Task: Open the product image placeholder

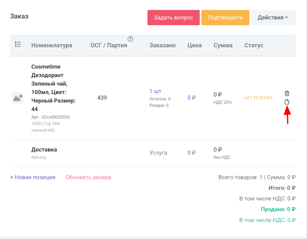Action: pyautogui.click(x=18, y=97)
